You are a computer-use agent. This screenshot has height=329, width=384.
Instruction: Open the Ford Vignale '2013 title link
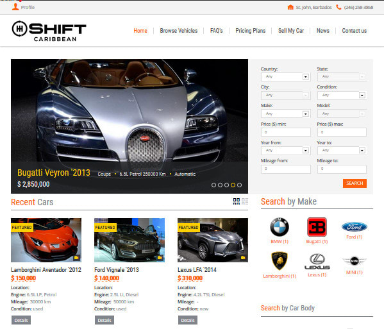tap(117, 270)
